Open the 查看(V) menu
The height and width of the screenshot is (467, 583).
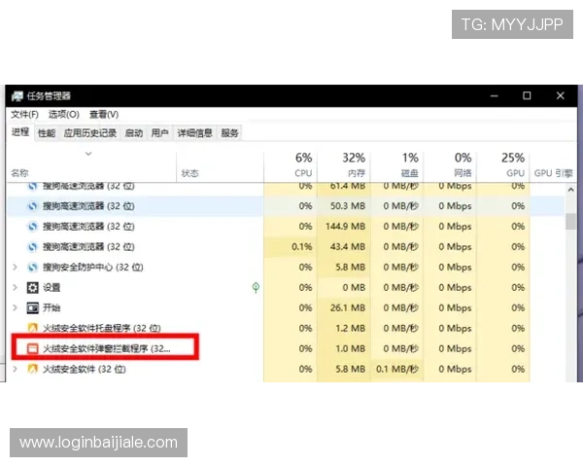(x=104, y=115)
